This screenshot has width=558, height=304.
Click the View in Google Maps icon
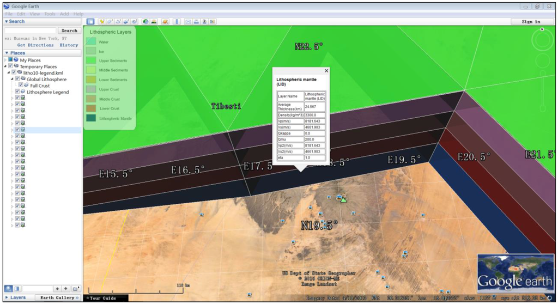click(x=213, y=22)
